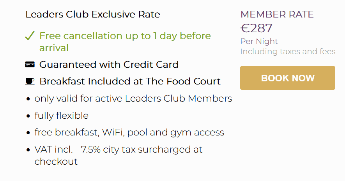
Task: Click the green checkmark icon
Action: tap(30, 36)
